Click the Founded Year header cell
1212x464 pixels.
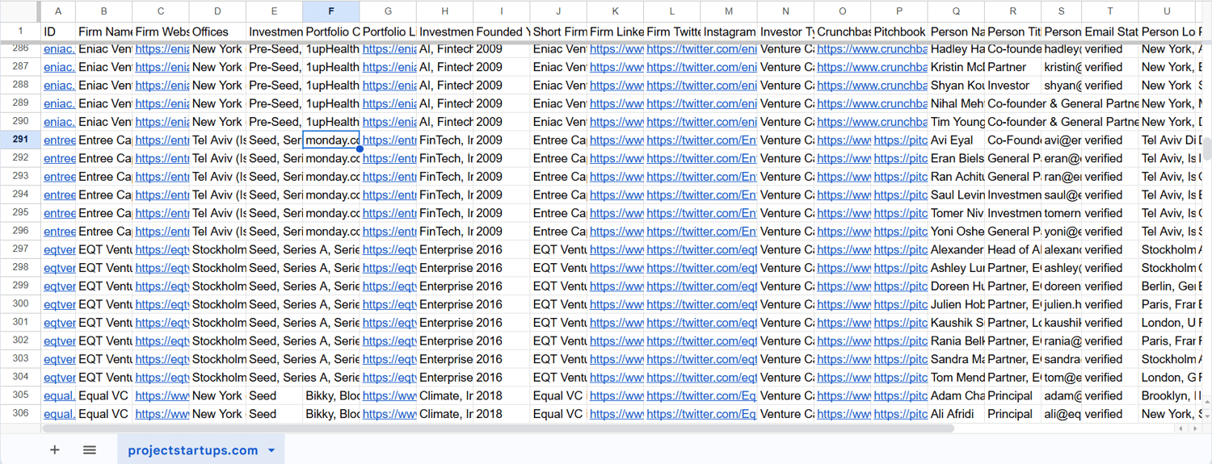[x=502, y=31]
